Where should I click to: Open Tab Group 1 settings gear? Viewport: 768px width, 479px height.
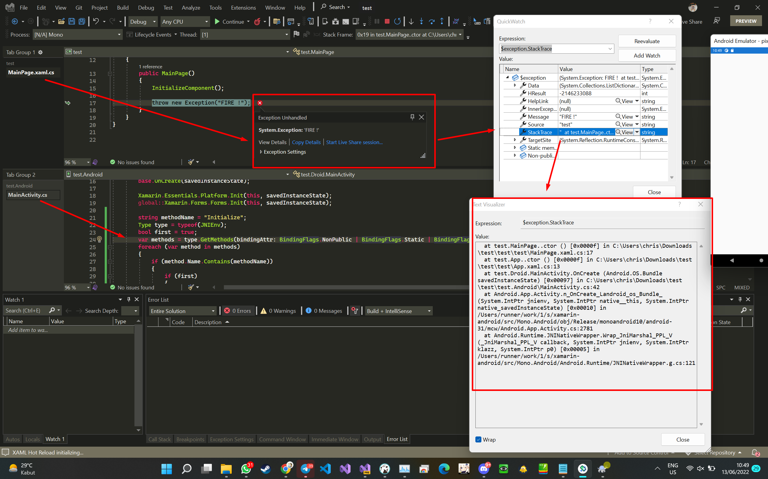pos(40,52)
